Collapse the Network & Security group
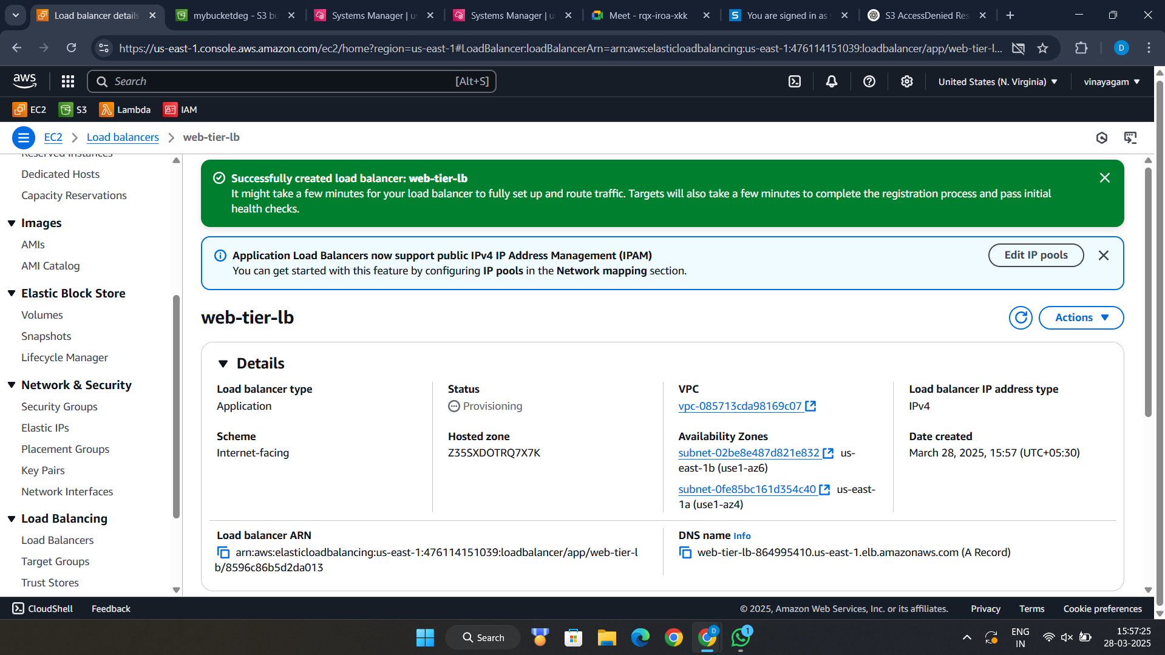This screenshot has height=655, width=1165. click(x=12, y=385)
